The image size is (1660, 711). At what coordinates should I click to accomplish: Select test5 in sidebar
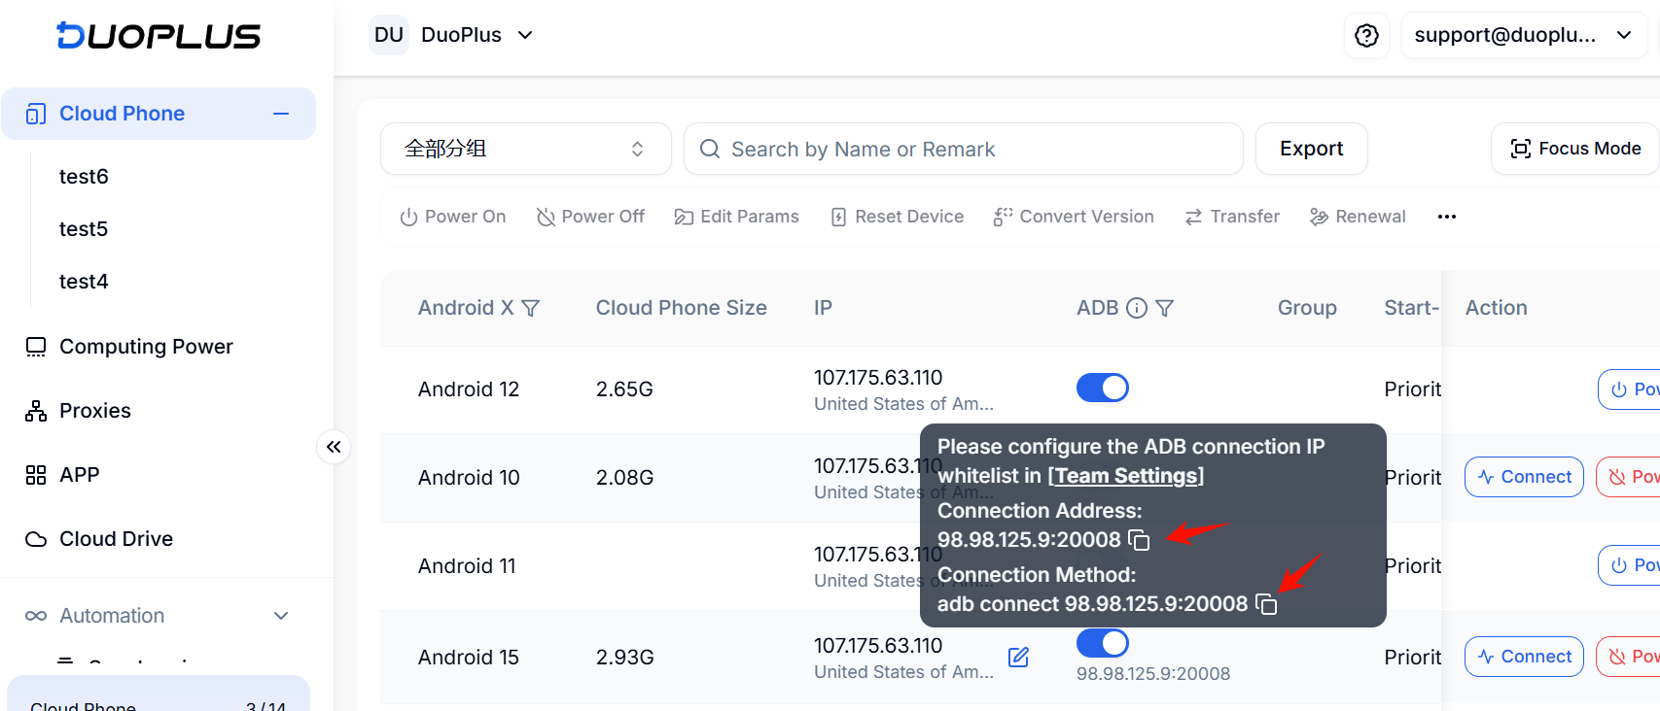84,229
